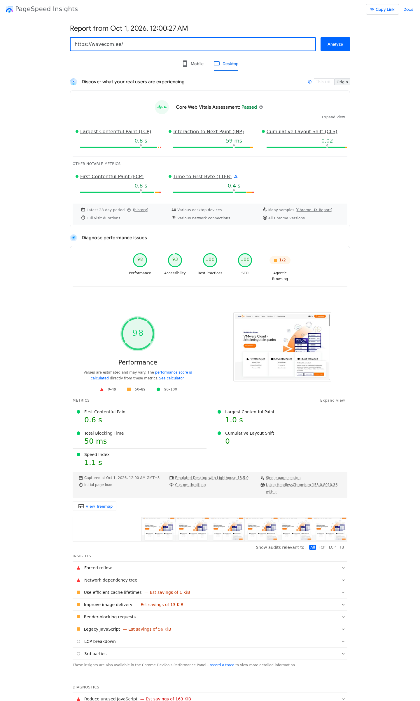Click the PageSpeed Insights logo icon
Image resolution: width=420 pixels, height=701 pixels.
(x=9, y=9)
